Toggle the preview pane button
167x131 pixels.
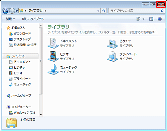[151, 19]
